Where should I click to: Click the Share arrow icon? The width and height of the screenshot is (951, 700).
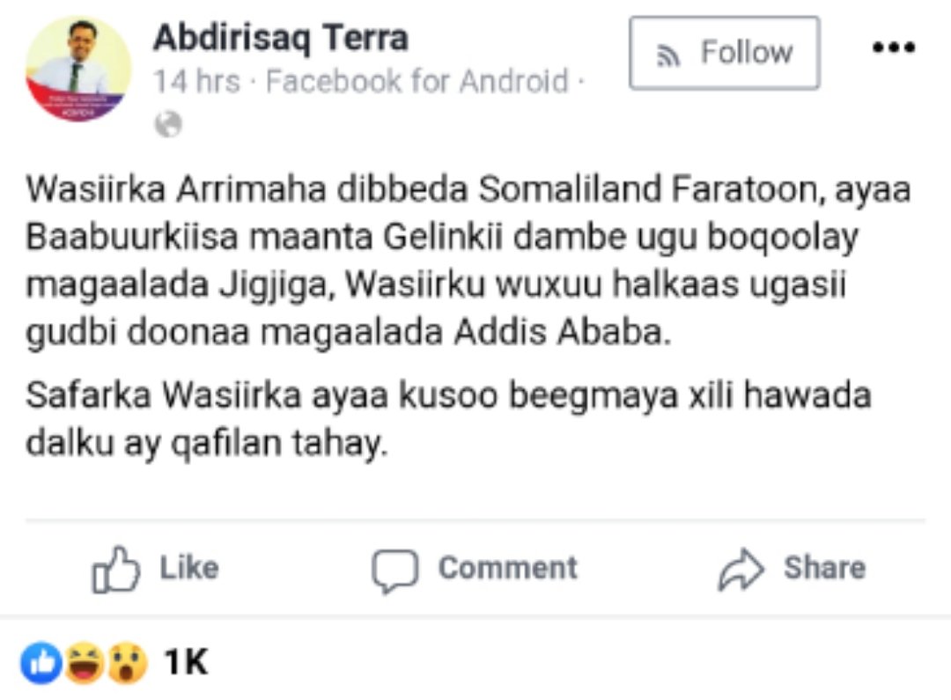tap(741, 570)
